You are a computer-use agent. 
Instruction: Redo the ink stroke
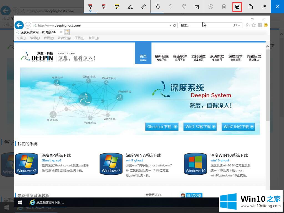click(x=184, y=7)
